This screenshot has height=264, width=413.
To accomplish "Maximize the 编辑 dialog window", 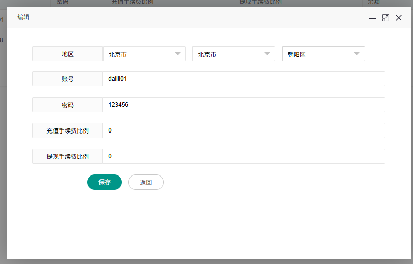I will pyautogui.click(x=386, y=18).
